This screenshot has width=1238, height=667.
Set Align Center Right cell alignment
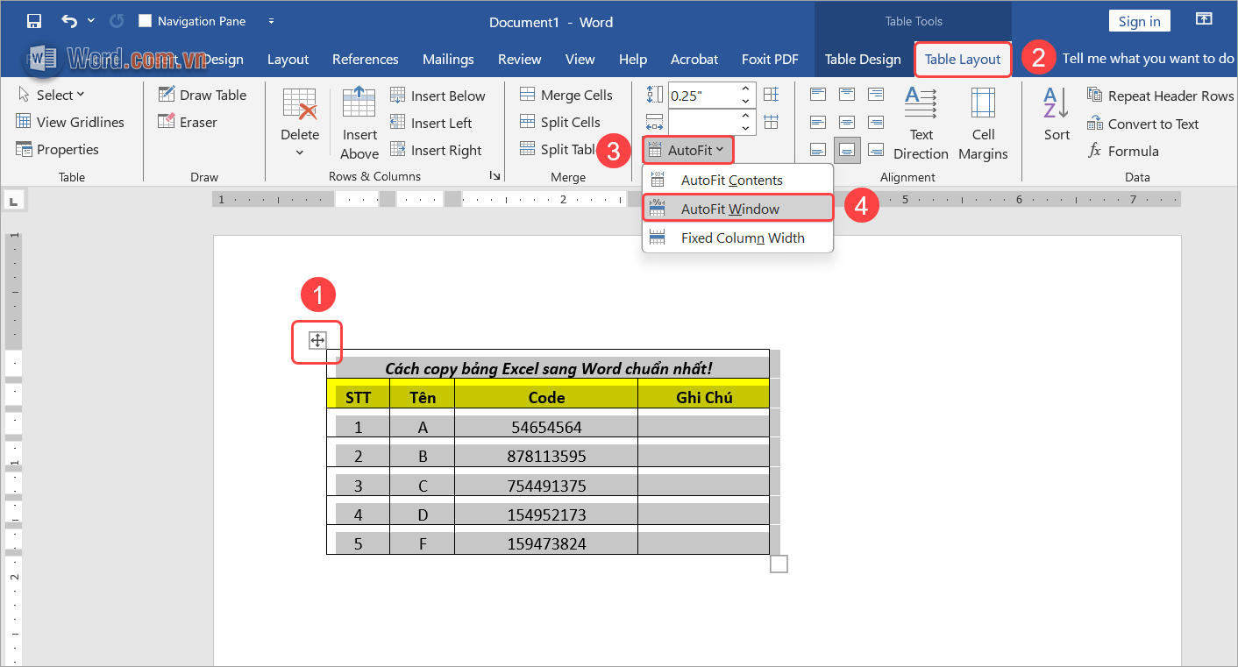875,122
